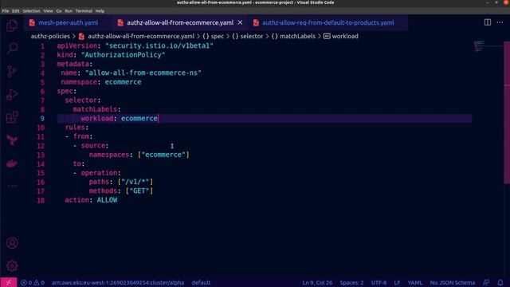The image size is (510, 287).
Task: Open the Help menu
Action: point(100,11)
